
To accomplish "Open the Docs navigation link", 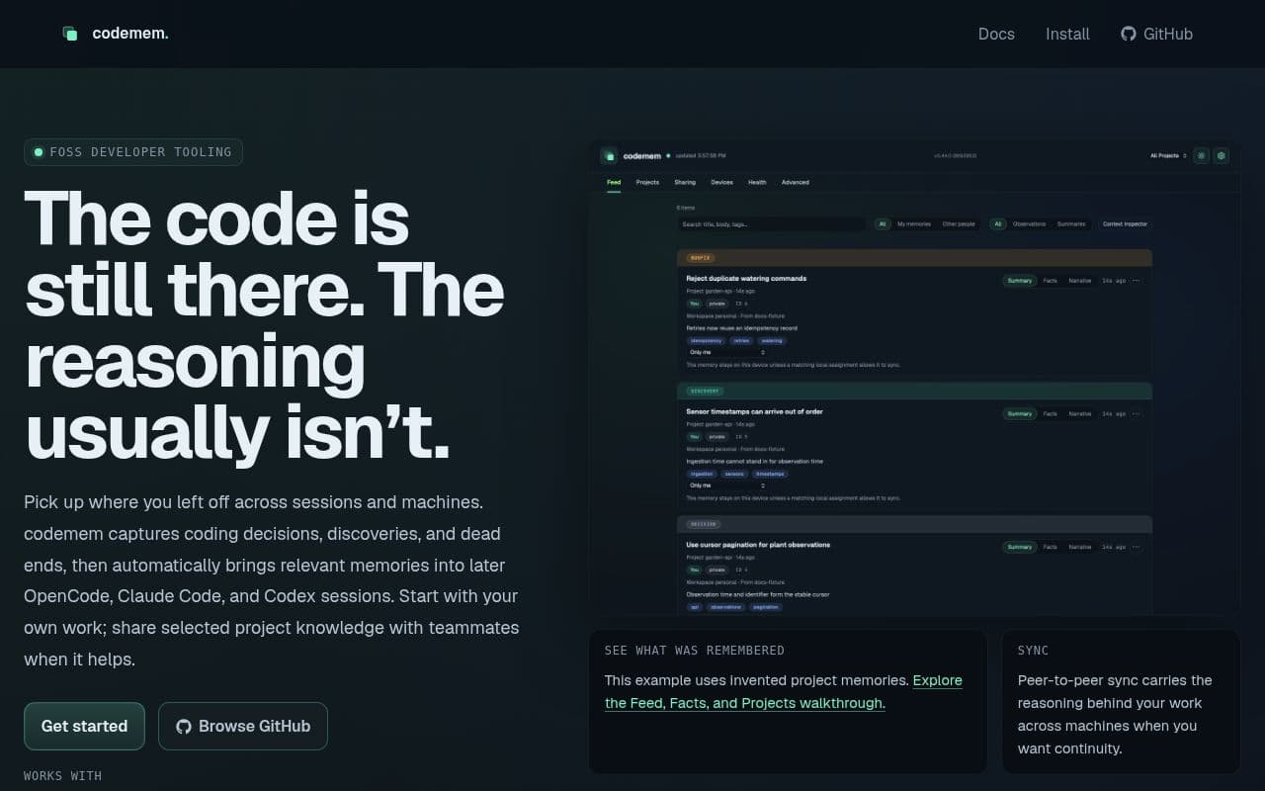I will click(x=996, y=34).
